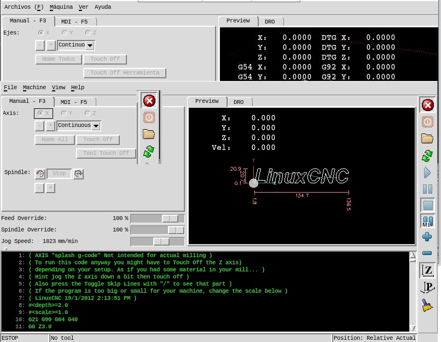Select Z axis in the English window
The image size is (441, 342).
point(91,113)
